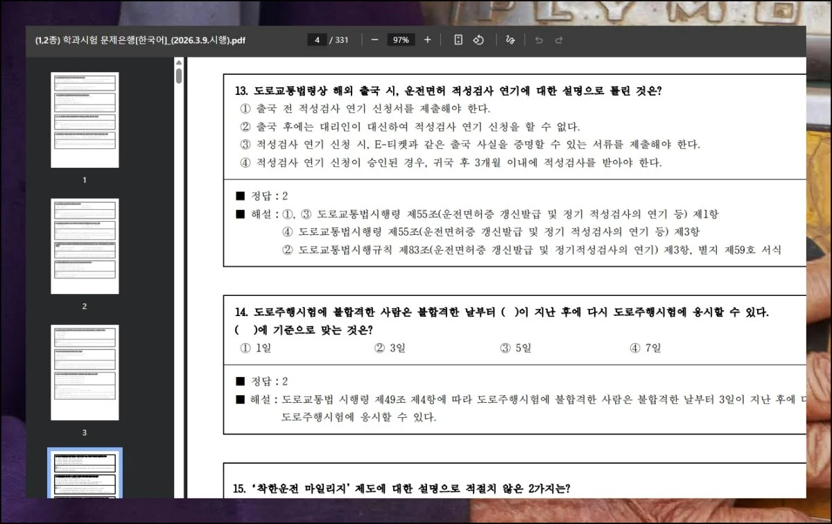Click question 15 heading about 착한운전 마일리지

point(402,488)
